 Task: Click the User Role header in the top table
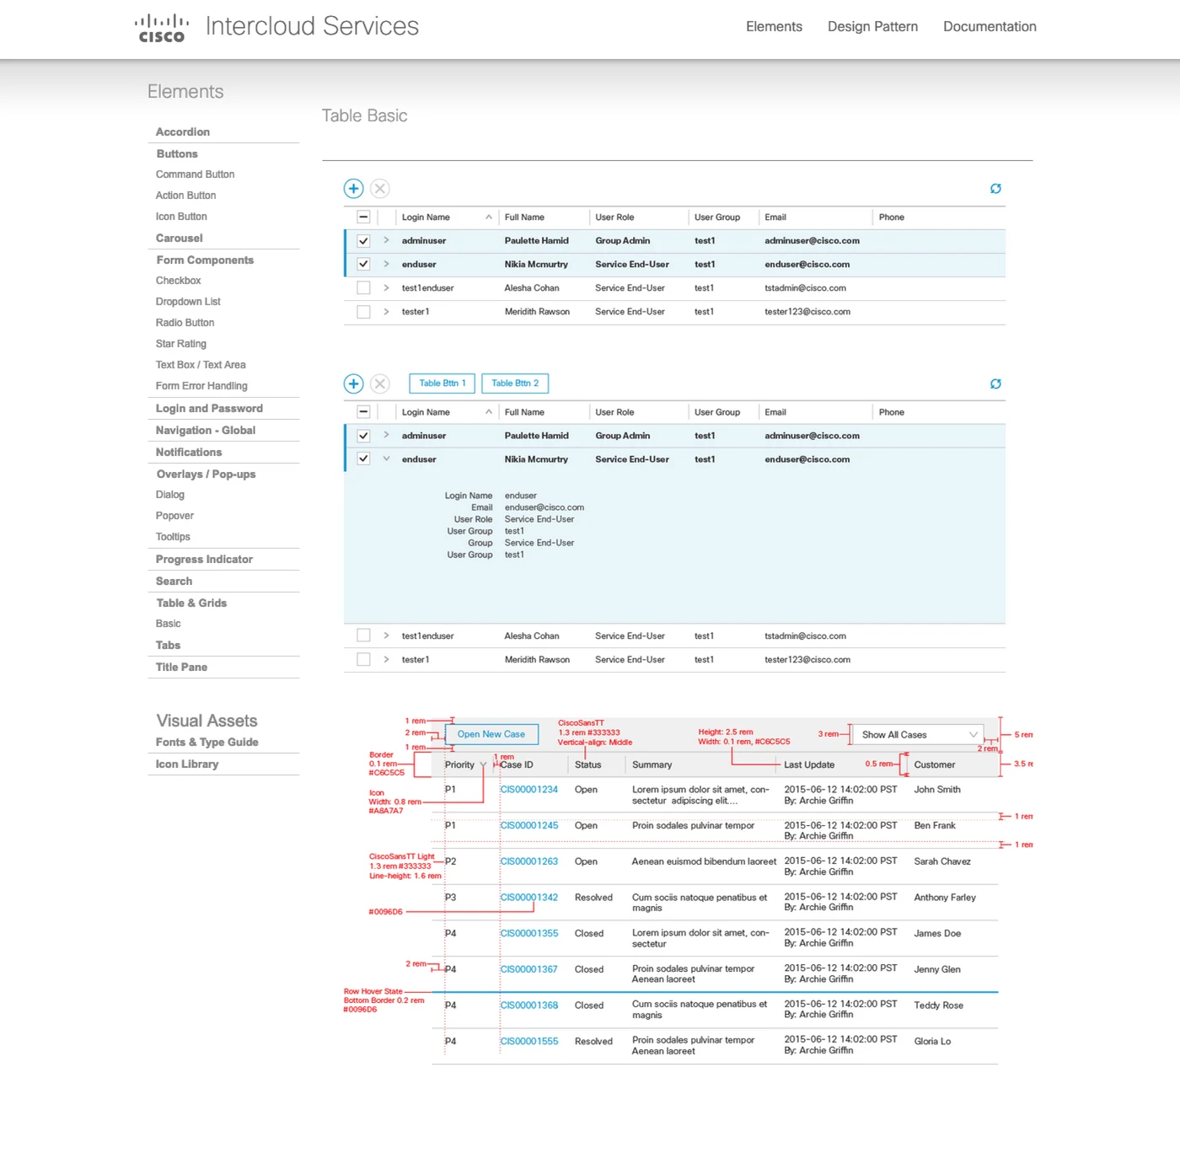coord(614,217)
